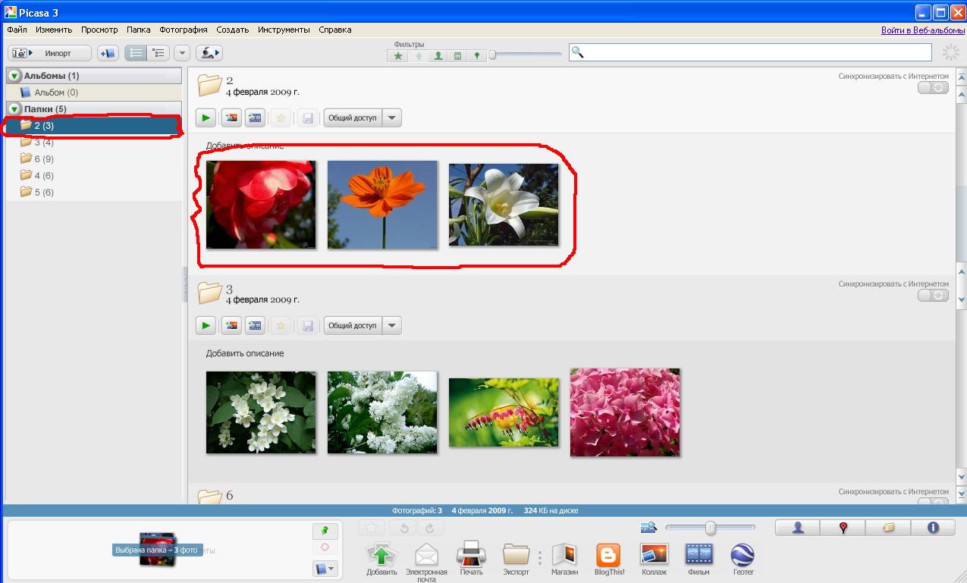Open the Папка menu
967x583 pixels.
tap(139, 30)
